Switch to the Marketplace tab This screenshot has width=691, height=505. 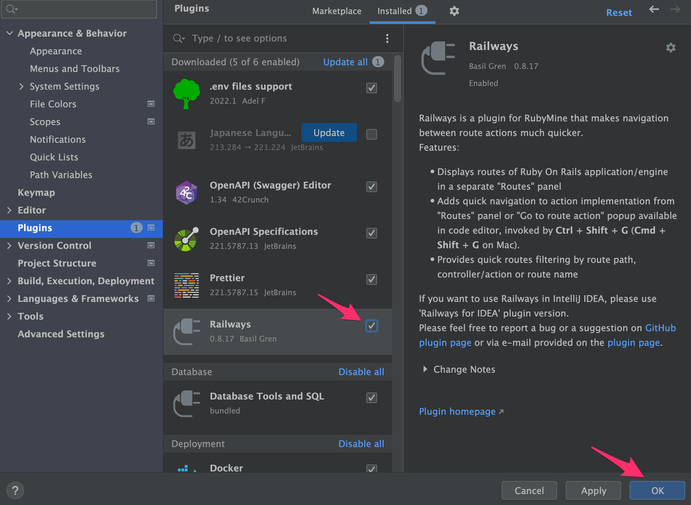tap(337, 11)
